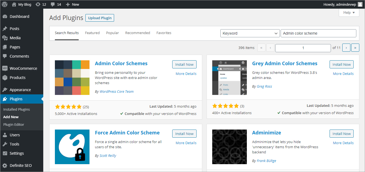Click the Upload Plugin button
The image size is (365, 172).
(100, 18)
